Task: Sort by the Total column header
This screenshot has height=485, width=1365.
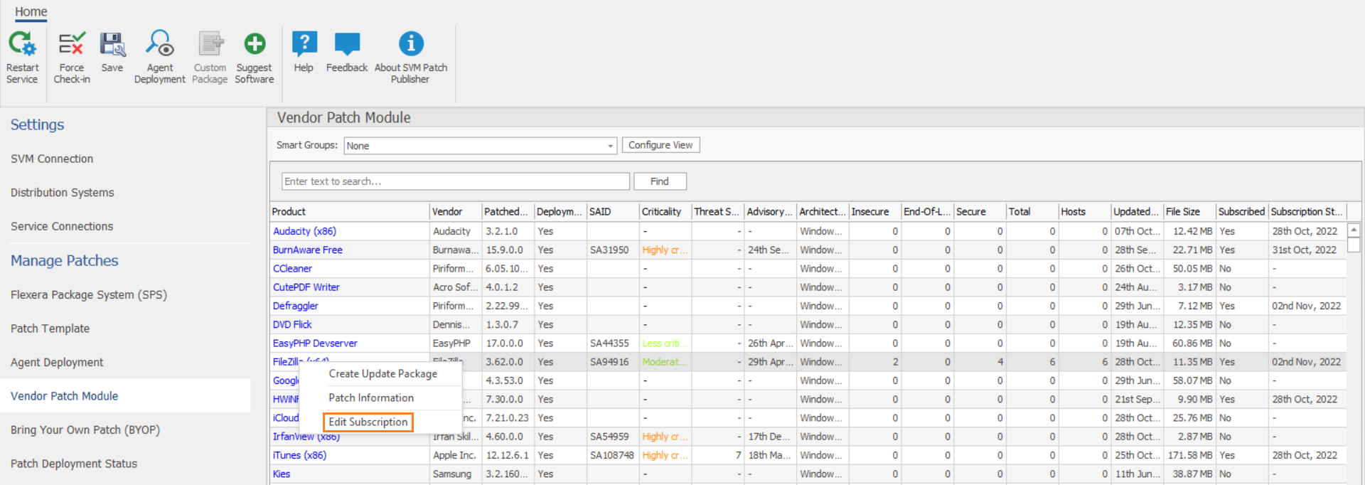Action: 1032,212
